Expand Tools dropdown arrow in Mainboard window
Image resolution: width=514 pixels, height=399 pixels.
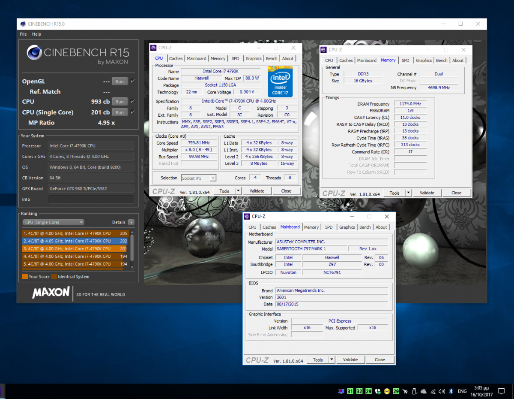332,360
